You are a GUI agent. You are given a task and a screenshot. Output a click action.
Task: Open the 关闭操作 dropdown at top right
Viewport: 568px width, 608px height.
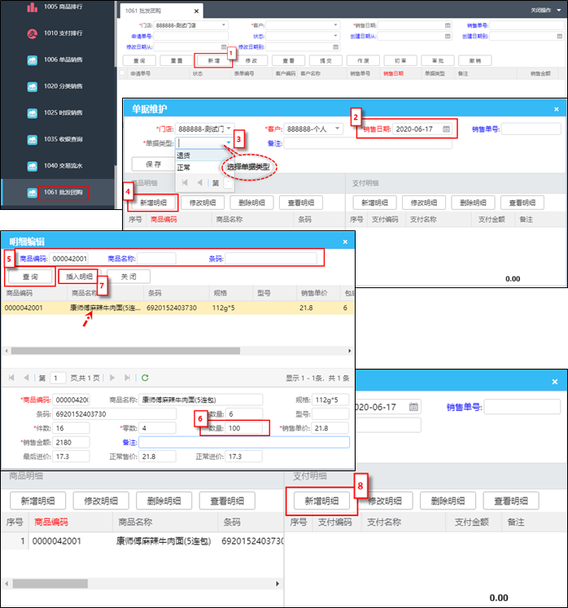pos(545,11)
